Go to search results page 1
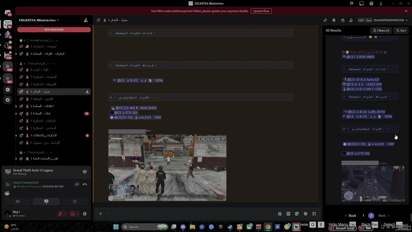 363,216
